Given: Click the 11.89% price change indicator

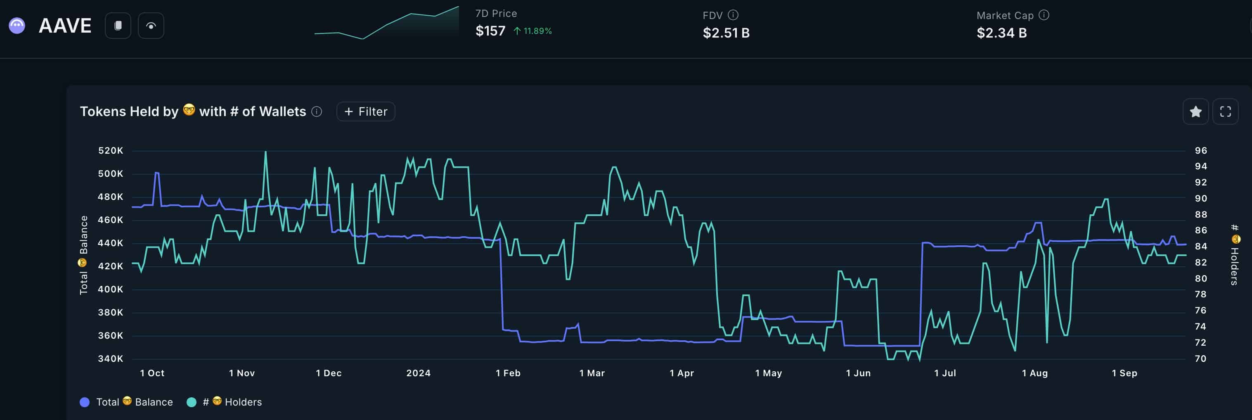Looking at the screenshot, I should coord(533,31).
